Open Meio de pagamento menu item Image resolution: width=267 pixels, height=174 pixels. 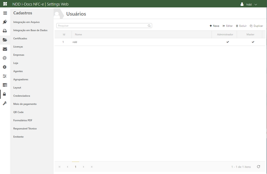pyautogui.click(x=25, y=104)
